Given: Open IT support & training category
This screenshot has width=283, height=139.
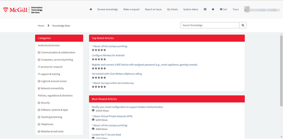Looking at the screenshot, I should tap(49, 74).
